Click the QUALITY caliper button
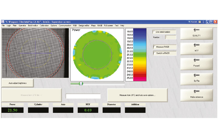 196,33
